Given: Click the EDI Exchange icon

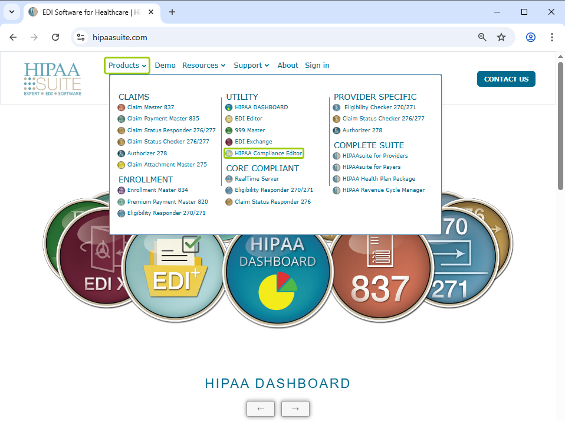Looking at the screenshot, I should click(x=229, y=142).
